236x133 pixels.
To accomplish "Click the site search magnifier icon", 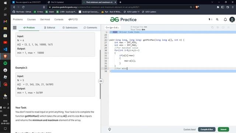I will pos(217,20).
